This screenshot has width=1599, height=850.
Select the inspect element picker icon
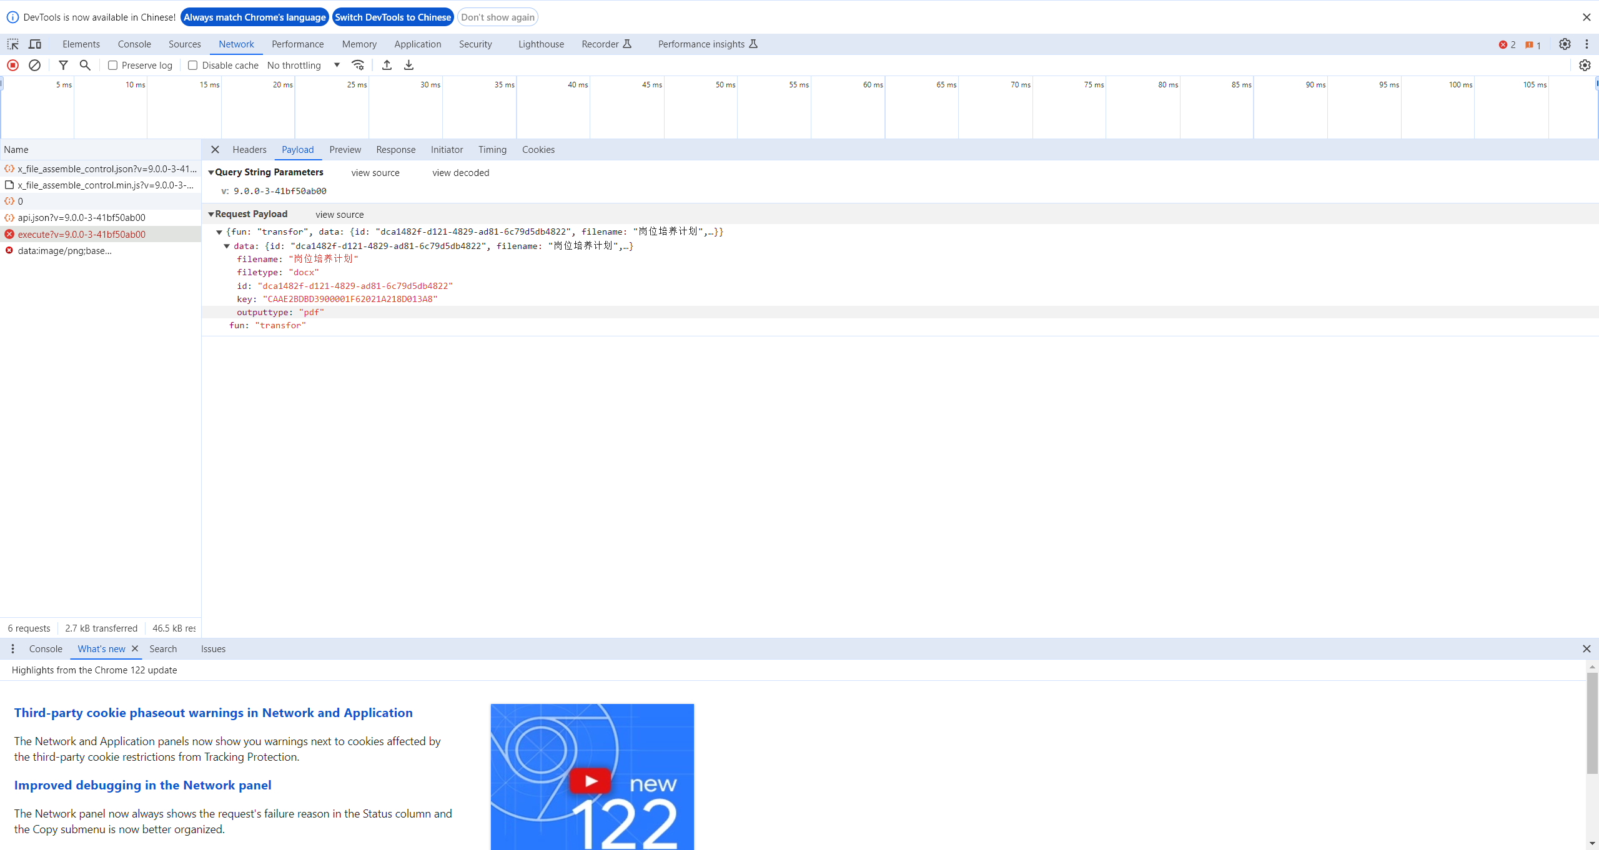[12, 44]
